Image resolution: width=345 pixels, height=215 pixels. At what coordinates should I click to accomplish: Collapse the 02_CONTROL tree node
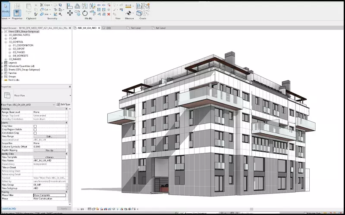(x=6, y=42)
